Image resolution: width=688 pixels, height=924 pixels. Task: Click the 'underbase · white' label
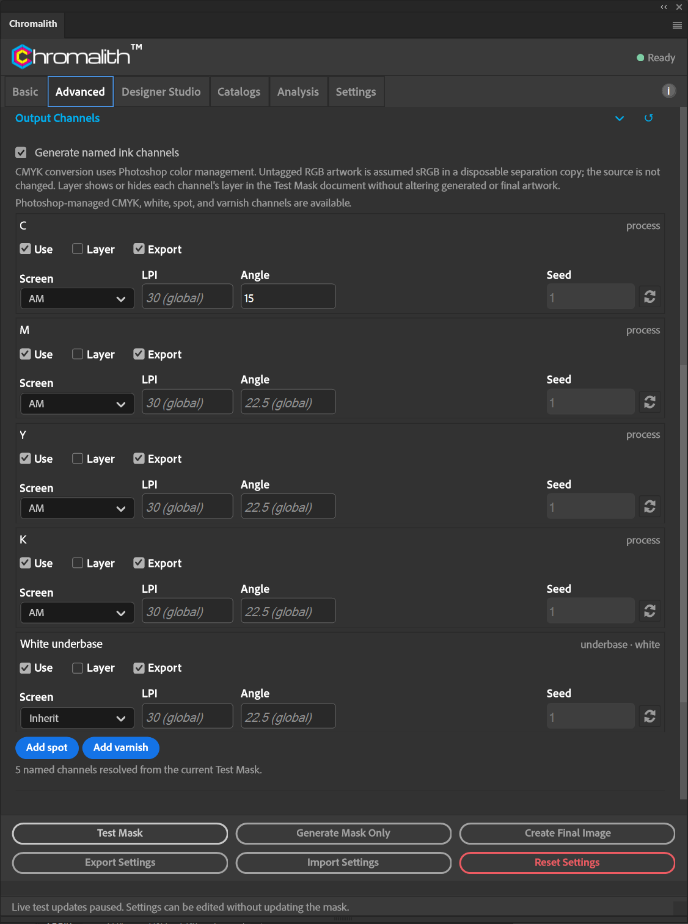(620, 644)
